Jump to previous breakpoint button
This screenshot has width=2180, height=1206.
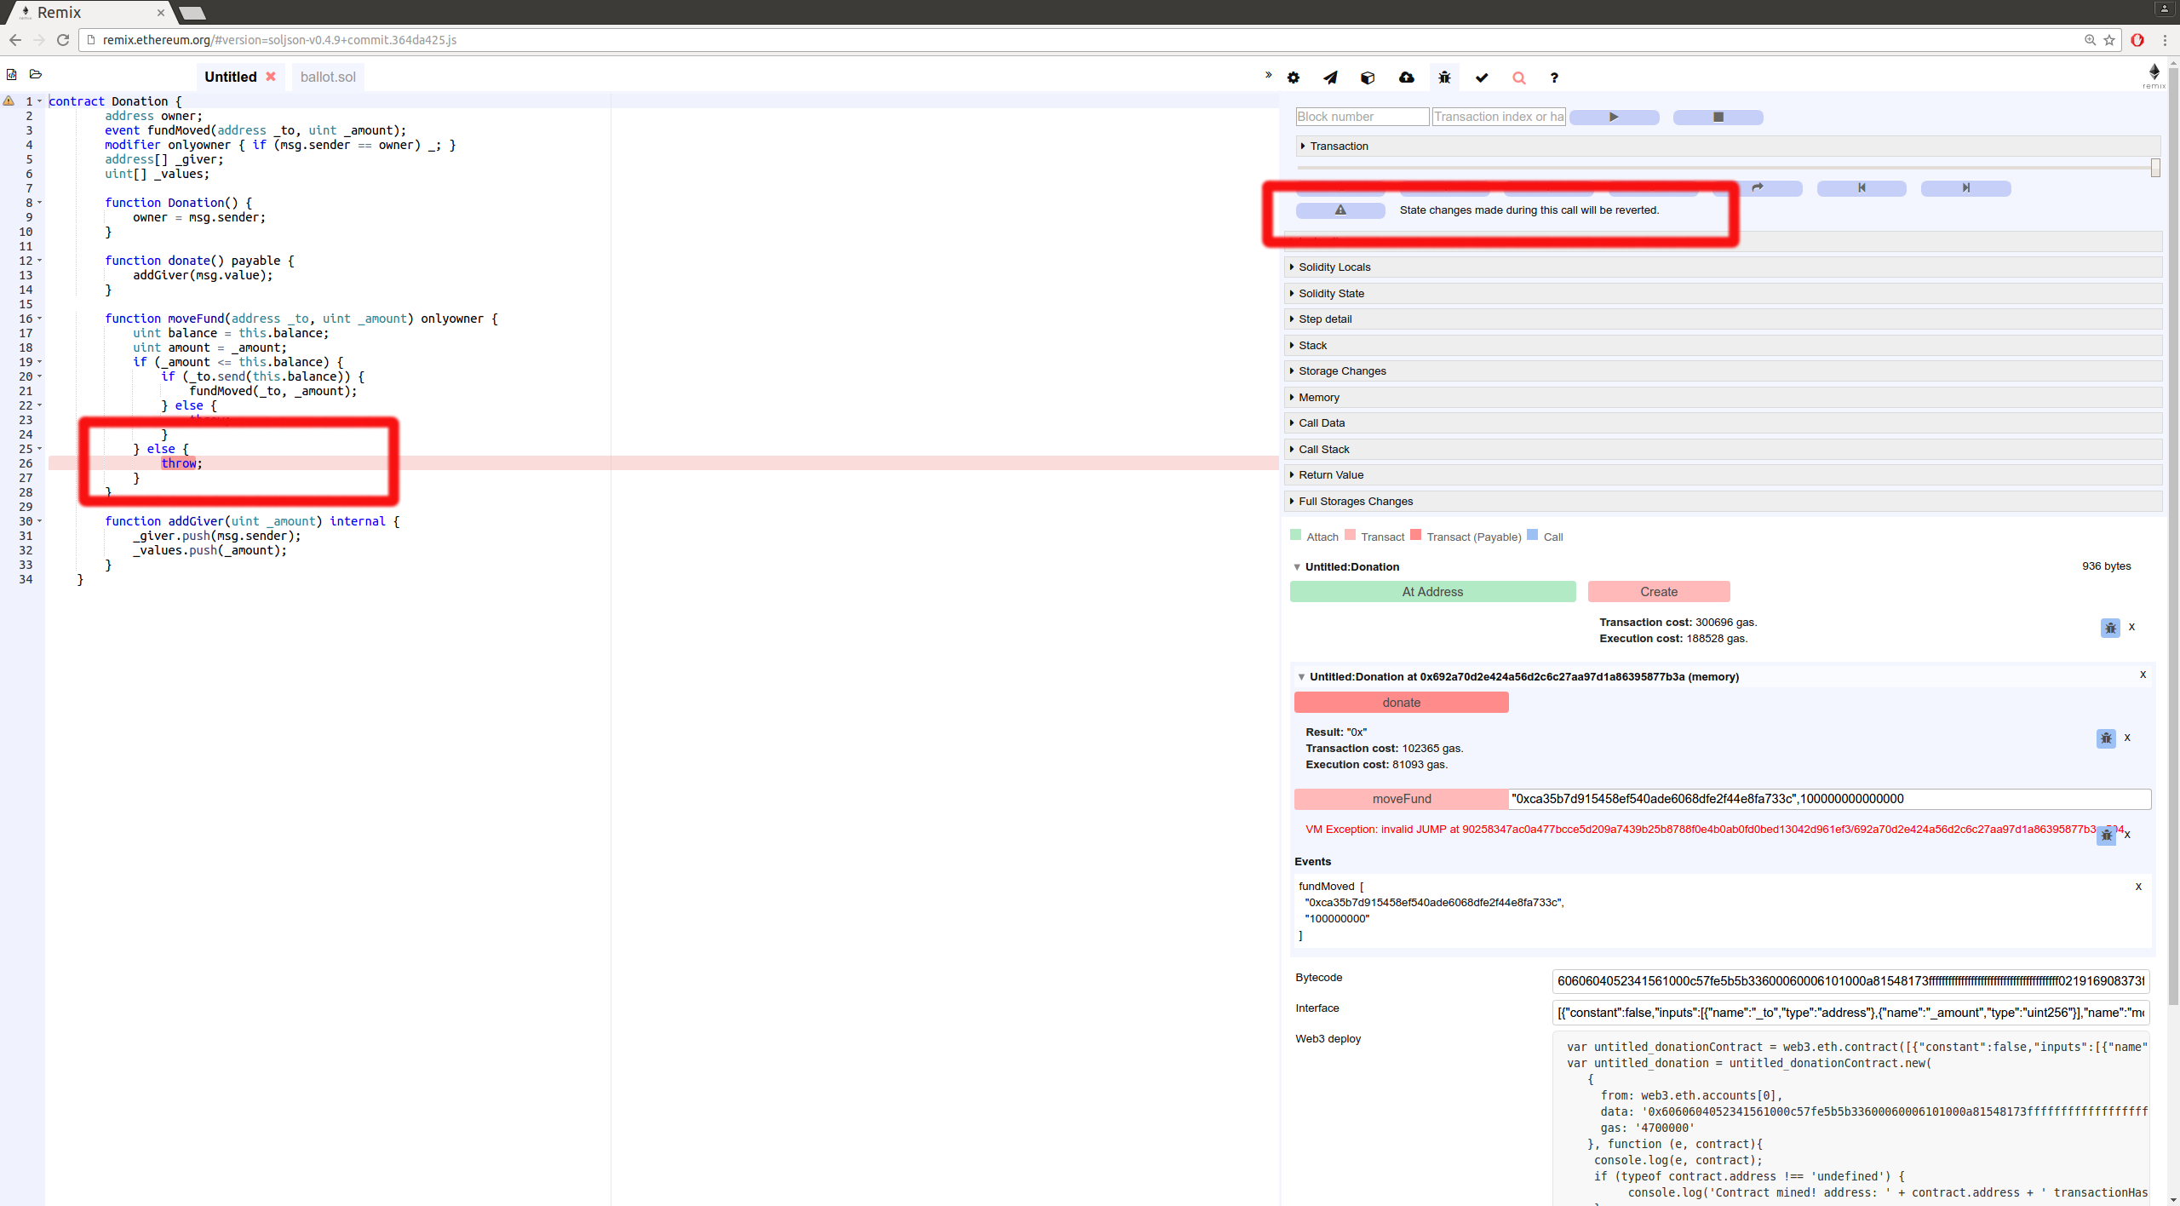(1862, 188)
